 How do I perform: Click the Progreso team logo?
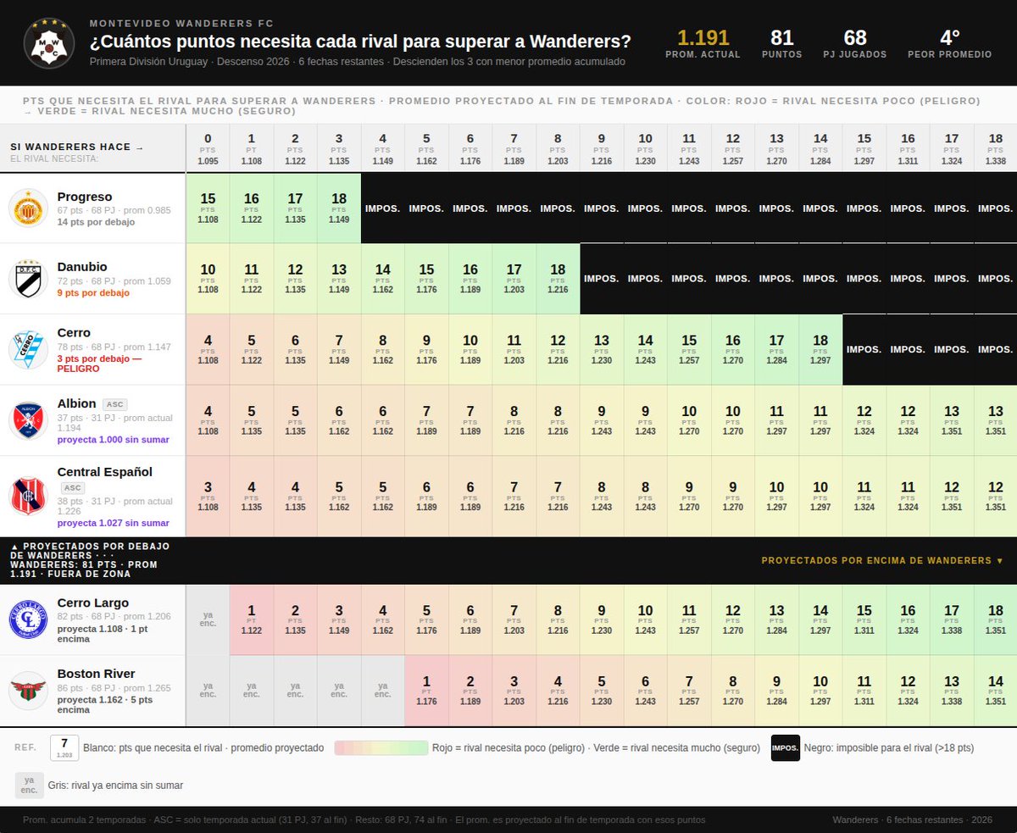point(29,208)
